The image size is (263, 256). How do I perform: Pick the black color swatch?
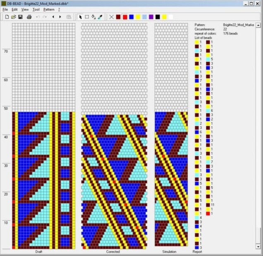click(158, 17)
